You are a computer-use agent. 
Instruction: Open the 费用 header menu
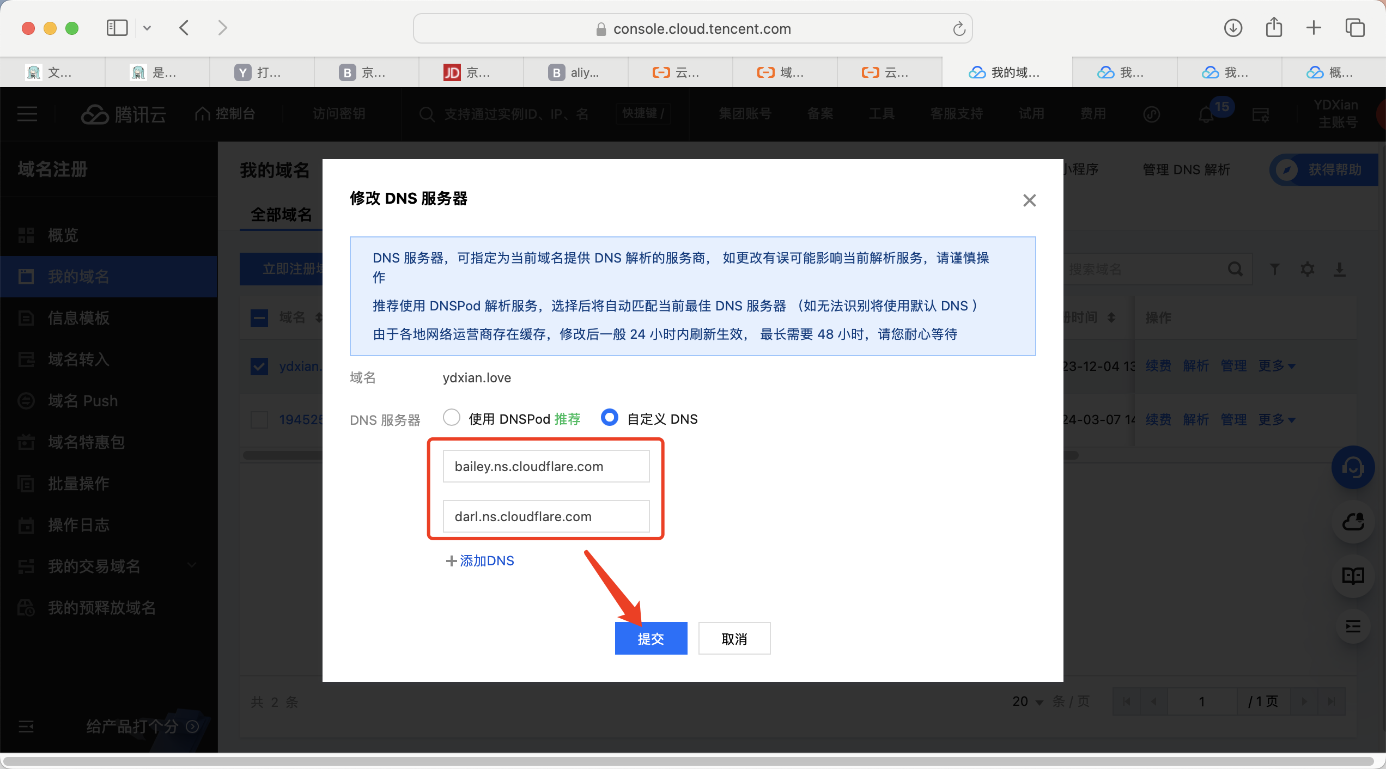(1093, 114)
